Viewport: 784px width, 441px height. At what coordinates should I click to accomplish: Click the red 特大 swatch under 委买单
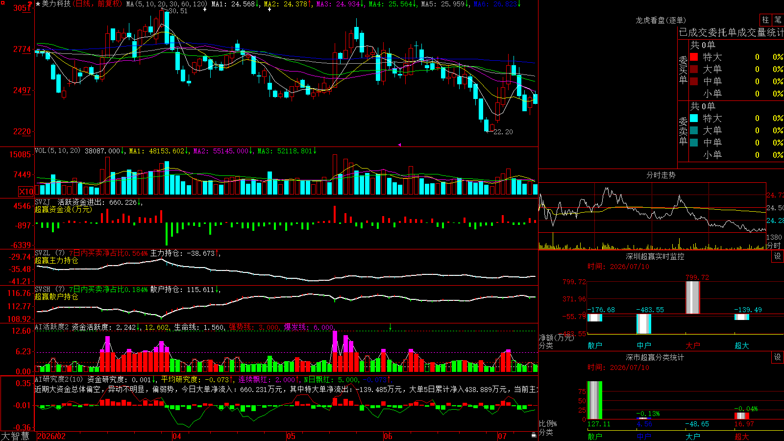694,57
